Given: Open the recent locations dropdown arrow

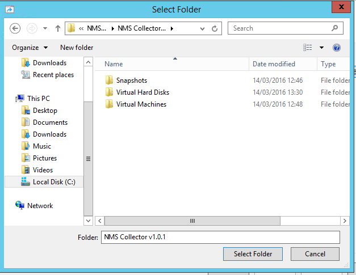Looking at the screenshot, I should (x=45, y=28).
